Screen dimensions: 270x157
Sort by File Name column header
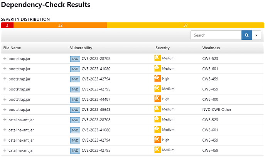coord(12,48)
